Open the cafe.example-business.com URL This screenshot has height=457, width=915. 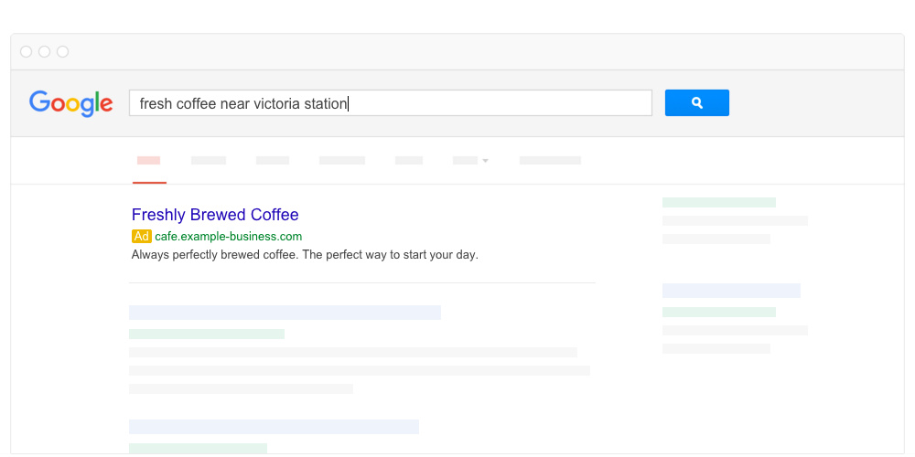pos(229,236)
